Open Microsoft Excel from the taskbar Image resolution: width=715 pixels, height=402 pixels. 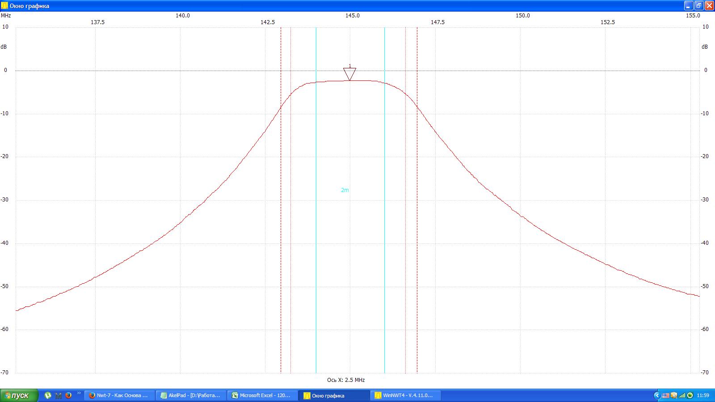(262, 395)
